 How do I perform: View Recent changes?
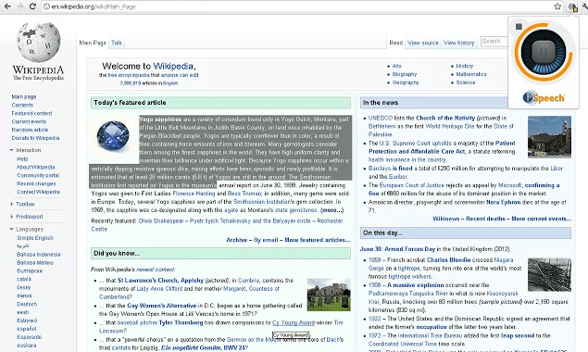(36, 183)
